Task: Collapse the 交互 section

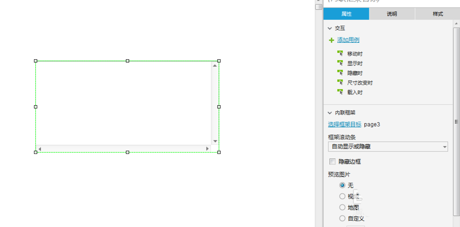Action: coord(330,28)
